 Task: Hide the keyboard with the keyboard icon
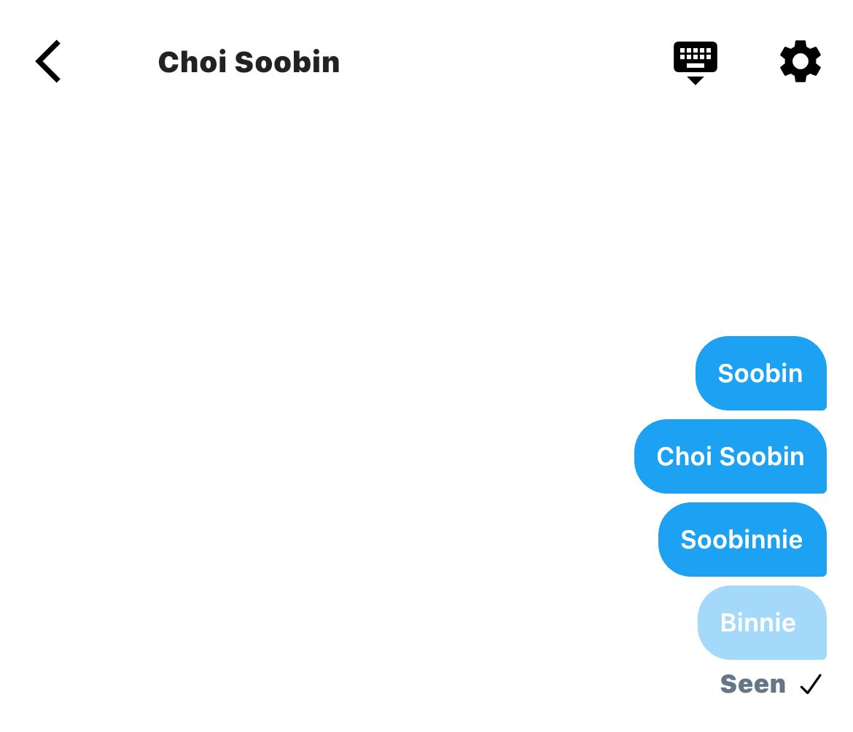pyautogui.click(x=696, y=62)
